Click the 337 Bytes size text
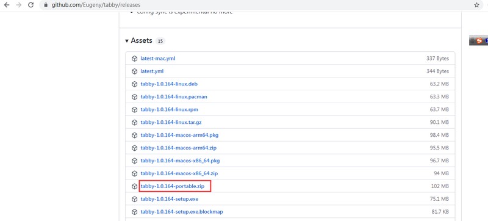 tap(437, 59)
